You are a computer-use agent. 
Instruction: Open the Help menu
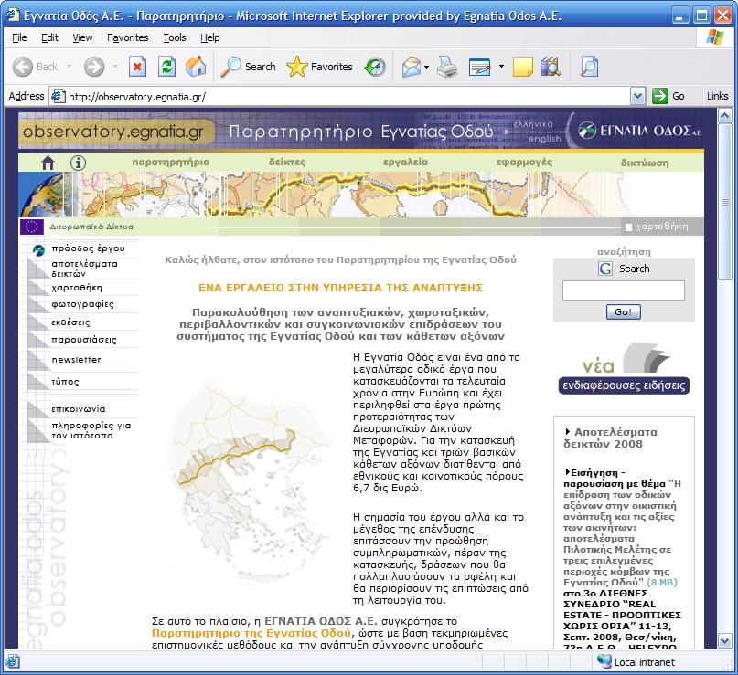(x=210, y=37)
